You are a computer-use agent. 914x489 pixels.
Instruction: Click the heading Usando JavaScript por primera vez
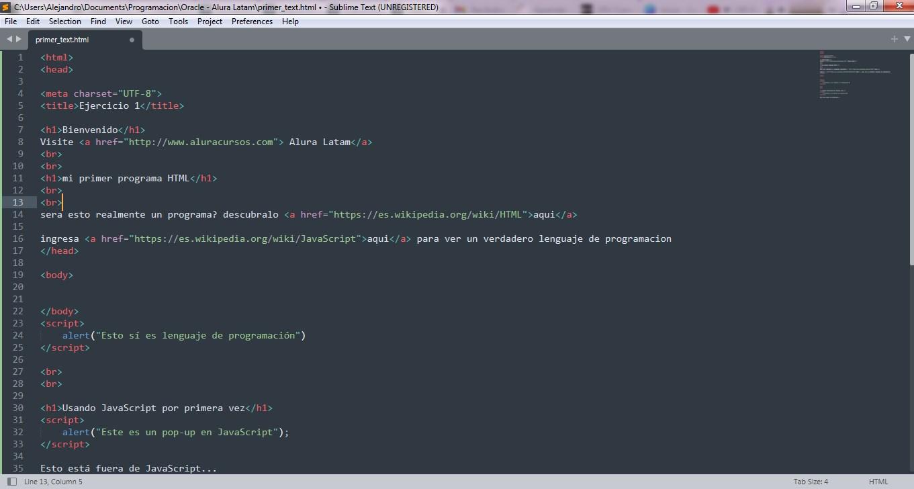click(154, 408)
